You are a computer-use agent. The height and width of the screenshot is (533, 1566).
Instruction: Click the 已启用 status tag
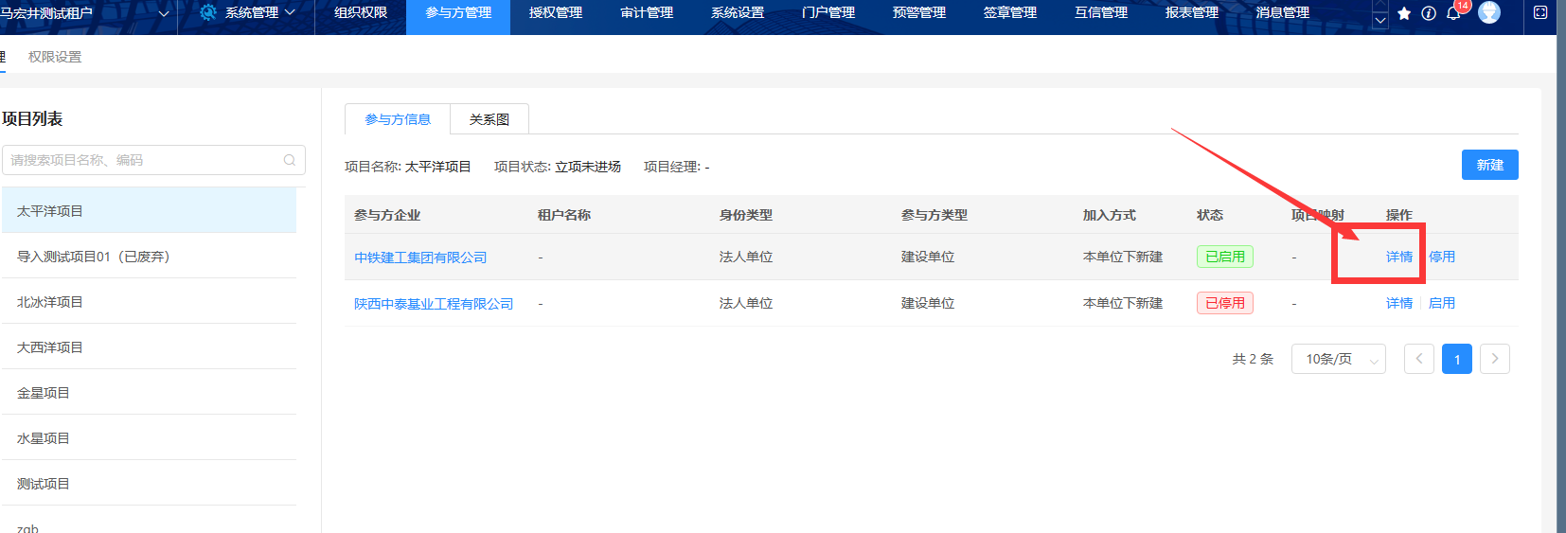point(1225,257)
